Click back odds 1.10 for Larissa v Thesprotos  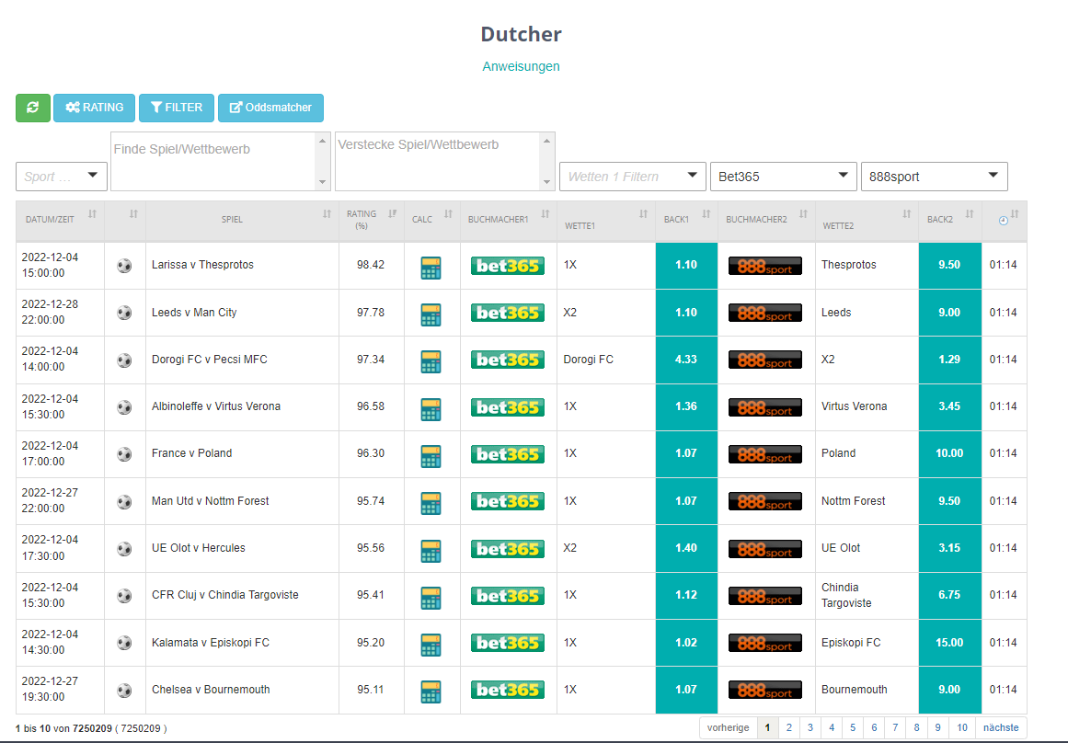click(686, 265)
